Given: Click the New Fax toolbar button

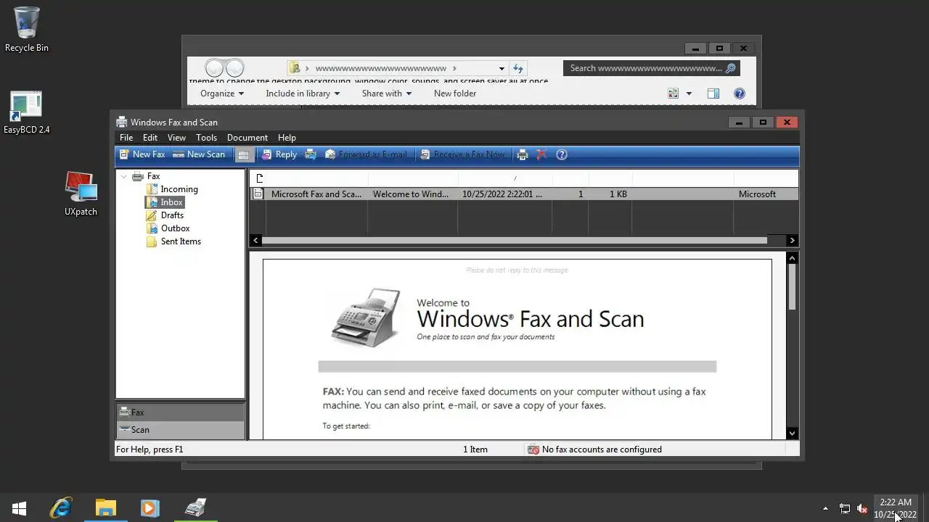Looking at the screenshot, I should tap(143, 154).
